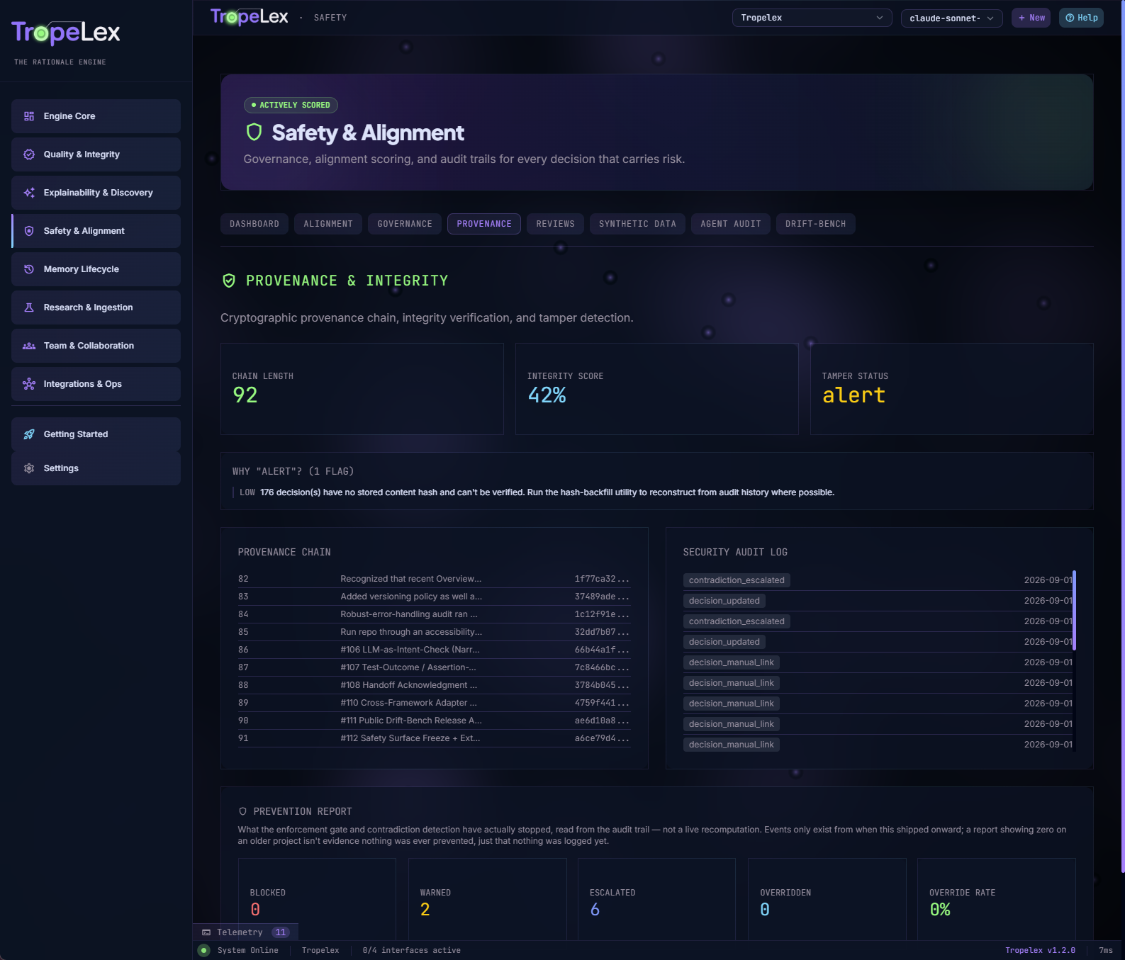Open Integrations & Ops in the sidebar

pyautogui.click(x=96, y=384)
